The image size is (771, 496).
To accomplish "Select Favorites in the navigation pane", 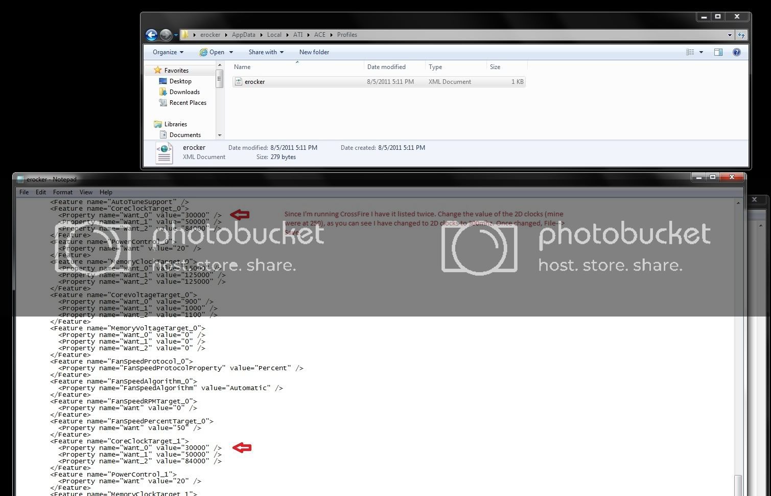I will (x=176, y=71).
